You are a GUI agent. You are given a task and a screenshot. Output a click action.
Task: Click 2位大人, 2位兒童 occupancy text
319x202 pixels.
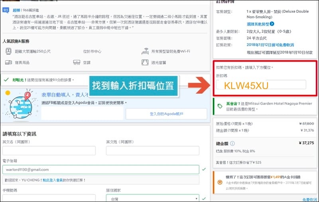[x=269, y=32]
